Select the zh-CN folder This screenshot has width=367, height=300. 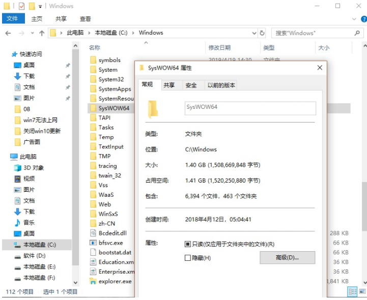pyautogui.click(x=107, y=223)
